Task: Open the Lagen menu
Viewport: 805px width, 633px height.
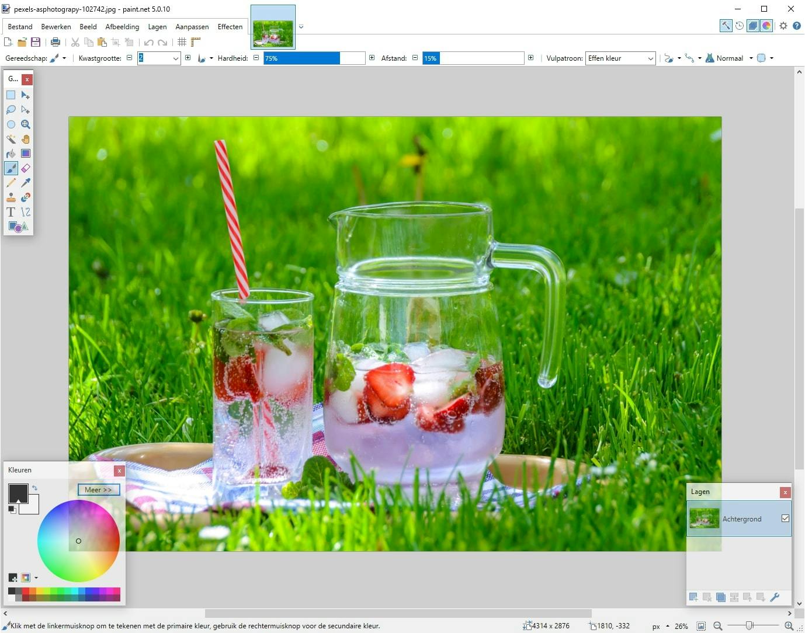Action: click(157, 27)
